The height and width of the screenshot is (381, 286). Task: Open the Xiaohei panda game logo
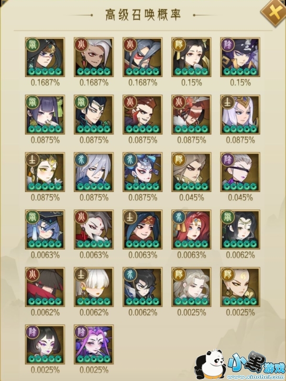[x=241, y=365]
